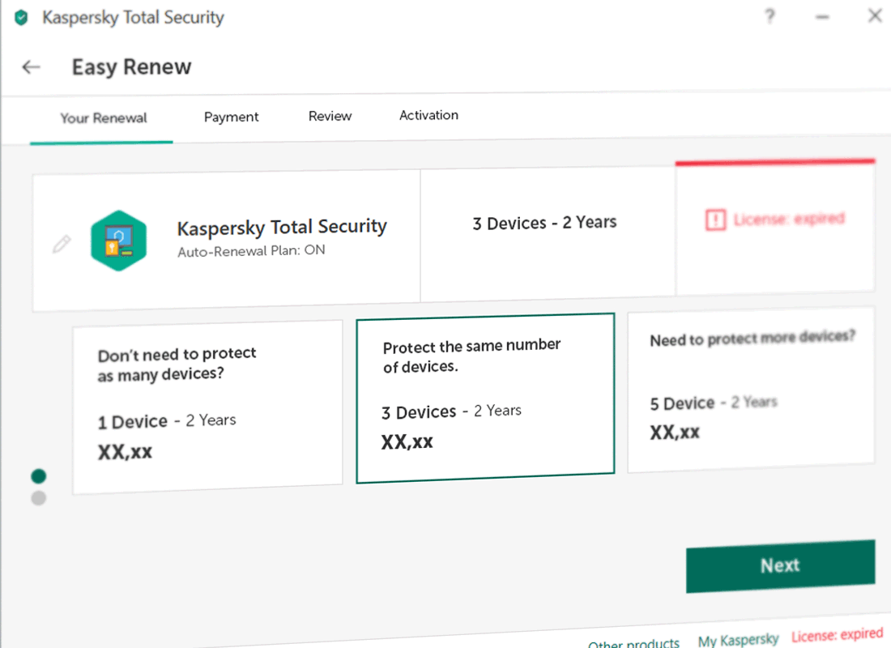Open the My Kaspersky link
This screenshot has width=891, height=648.
tap(738, 640)
